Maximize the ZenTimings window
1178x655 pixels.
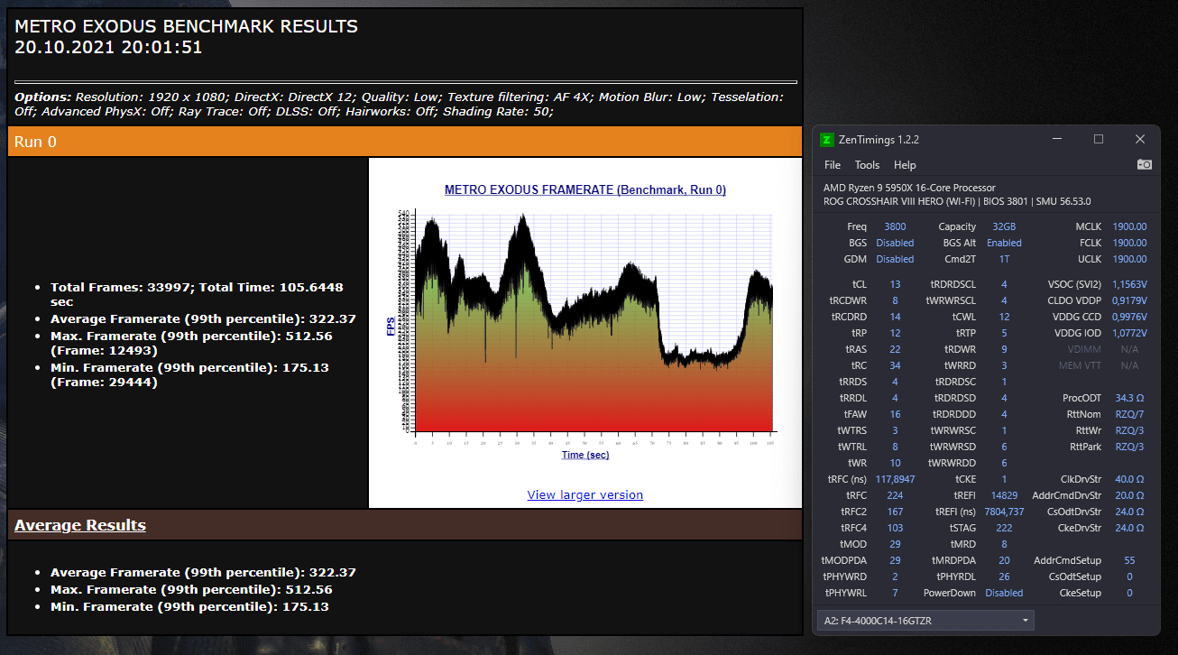[1099, 139]
